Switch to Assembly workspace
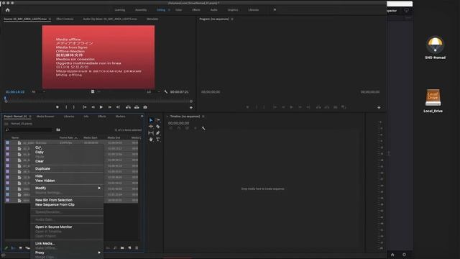Image resolution: width=460 pixels, height=259 pixels. pyautogui.click(x=141, y=10)
